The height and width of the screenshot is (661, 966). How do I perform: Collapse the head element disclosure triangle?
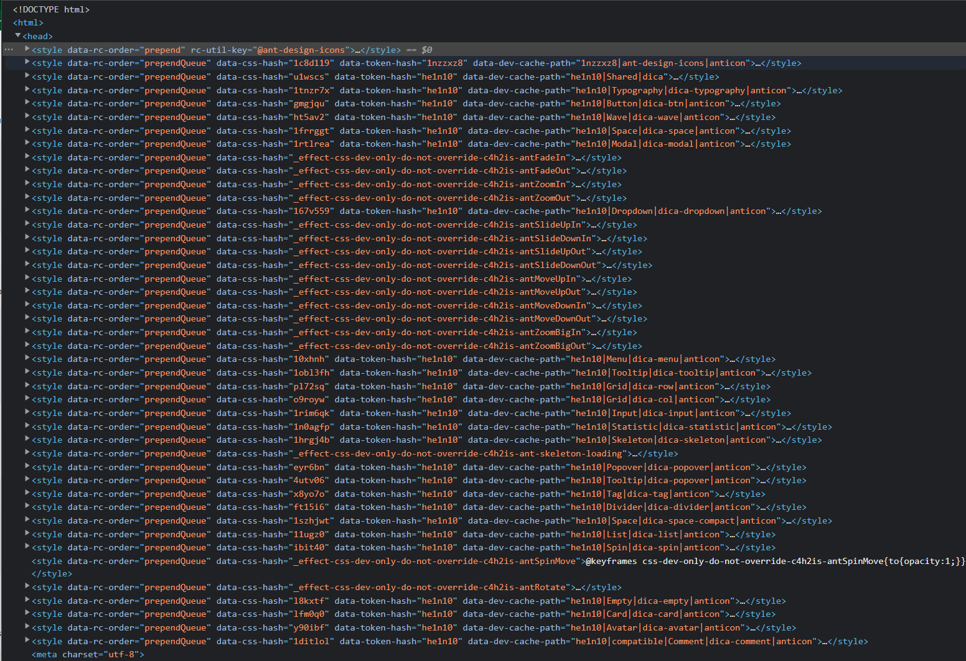click(18, 35)
